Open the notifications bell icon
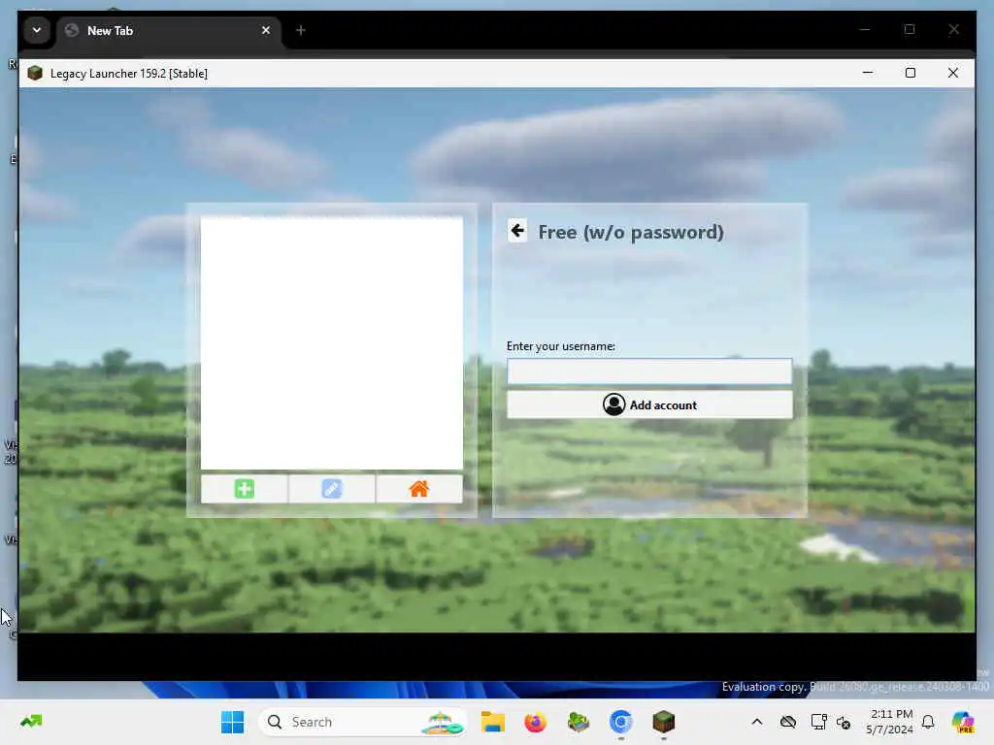This screenshot has width=994, height=745. pos(928,722)
